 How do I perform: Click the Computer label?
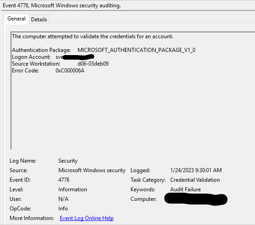[x=143, y=199]
